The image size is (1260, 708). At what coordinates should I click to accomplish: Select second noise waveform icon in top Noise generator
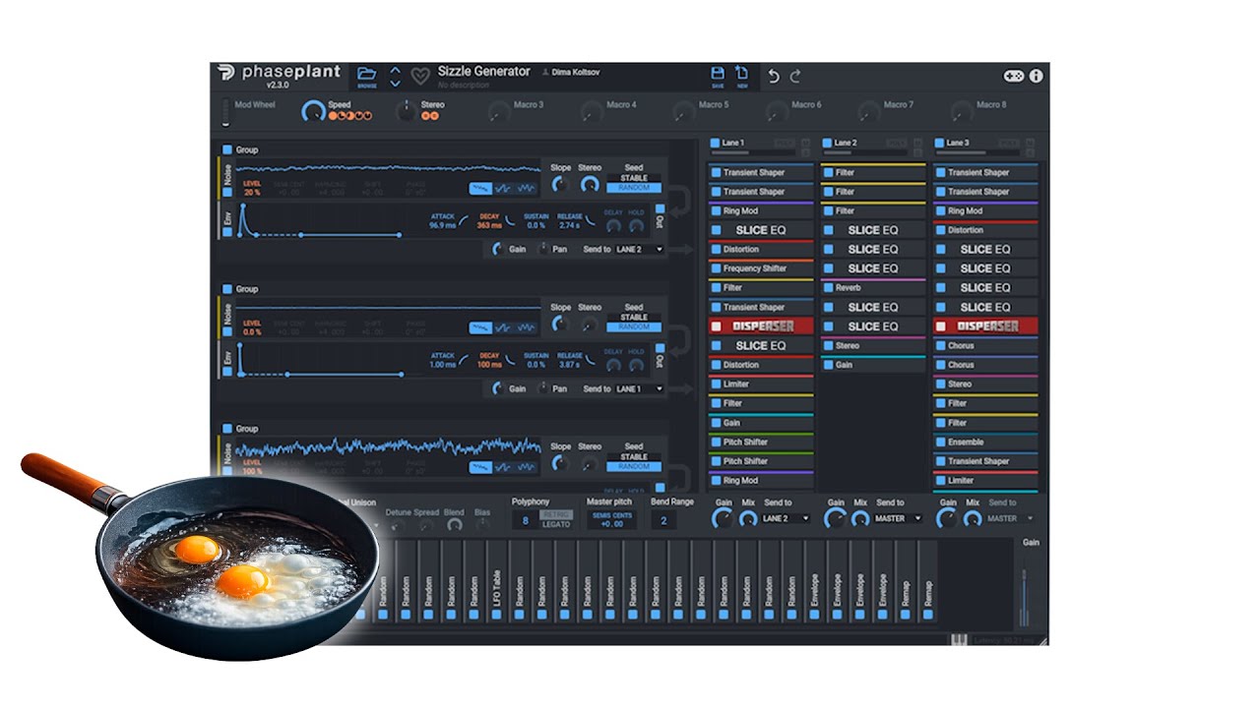503,188
